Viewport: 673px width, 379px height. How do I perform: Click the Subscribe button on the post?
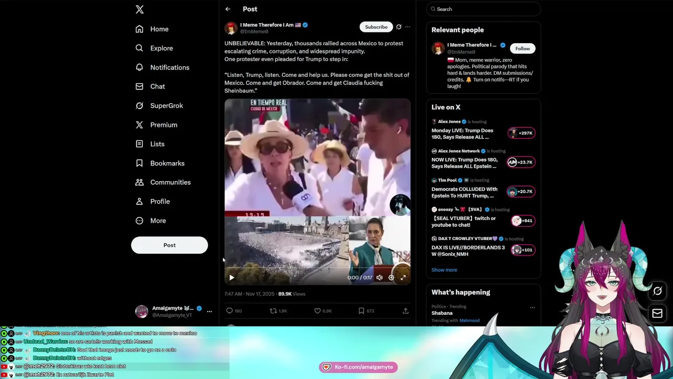[x=376, y=27]
